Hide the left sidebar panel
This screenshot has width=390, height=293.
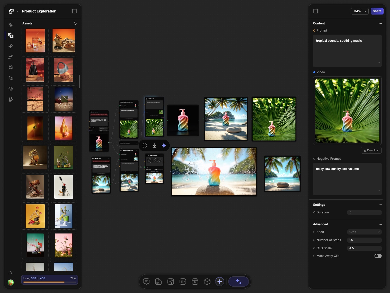point(74,11)
